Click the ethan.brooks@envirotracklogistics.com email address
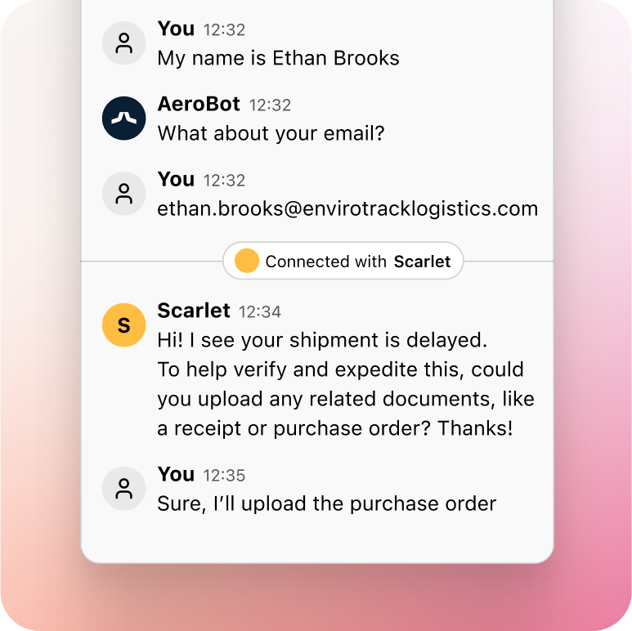 [x=347, y=208]
